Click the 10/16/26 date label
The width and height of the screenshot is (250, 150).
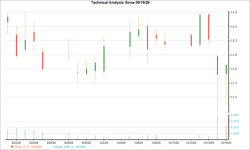pos(226,143)
